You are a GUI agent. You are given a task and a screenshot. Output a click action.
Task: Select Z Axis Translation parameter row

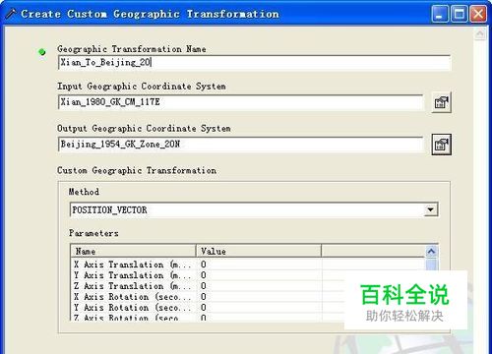pyautogui.click(x=248, y=286)
